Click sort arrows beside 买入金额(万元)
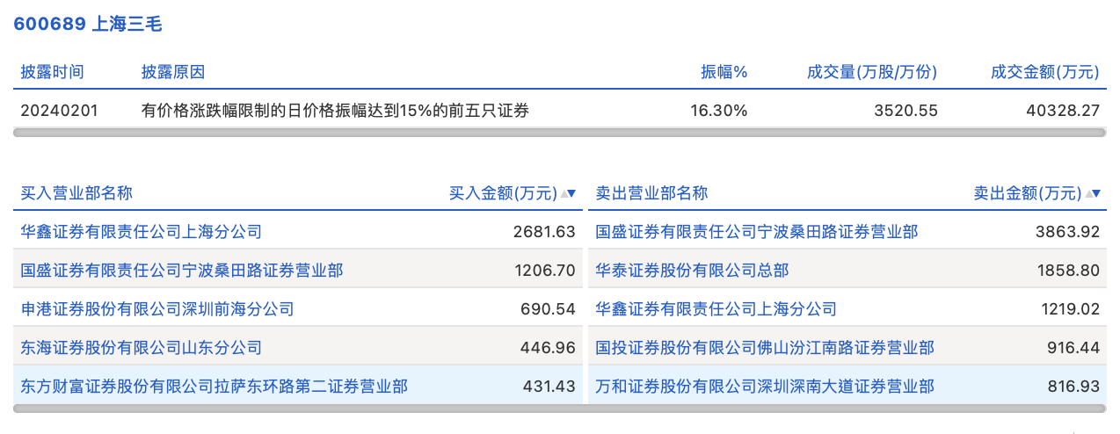This screenshot has width=1120, height=434. pos(568,194)
